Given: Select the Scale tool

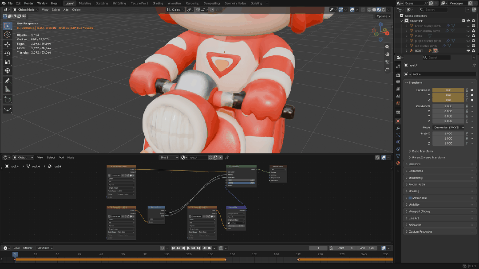Looking at the screenshot, I should tap(8, 62).
